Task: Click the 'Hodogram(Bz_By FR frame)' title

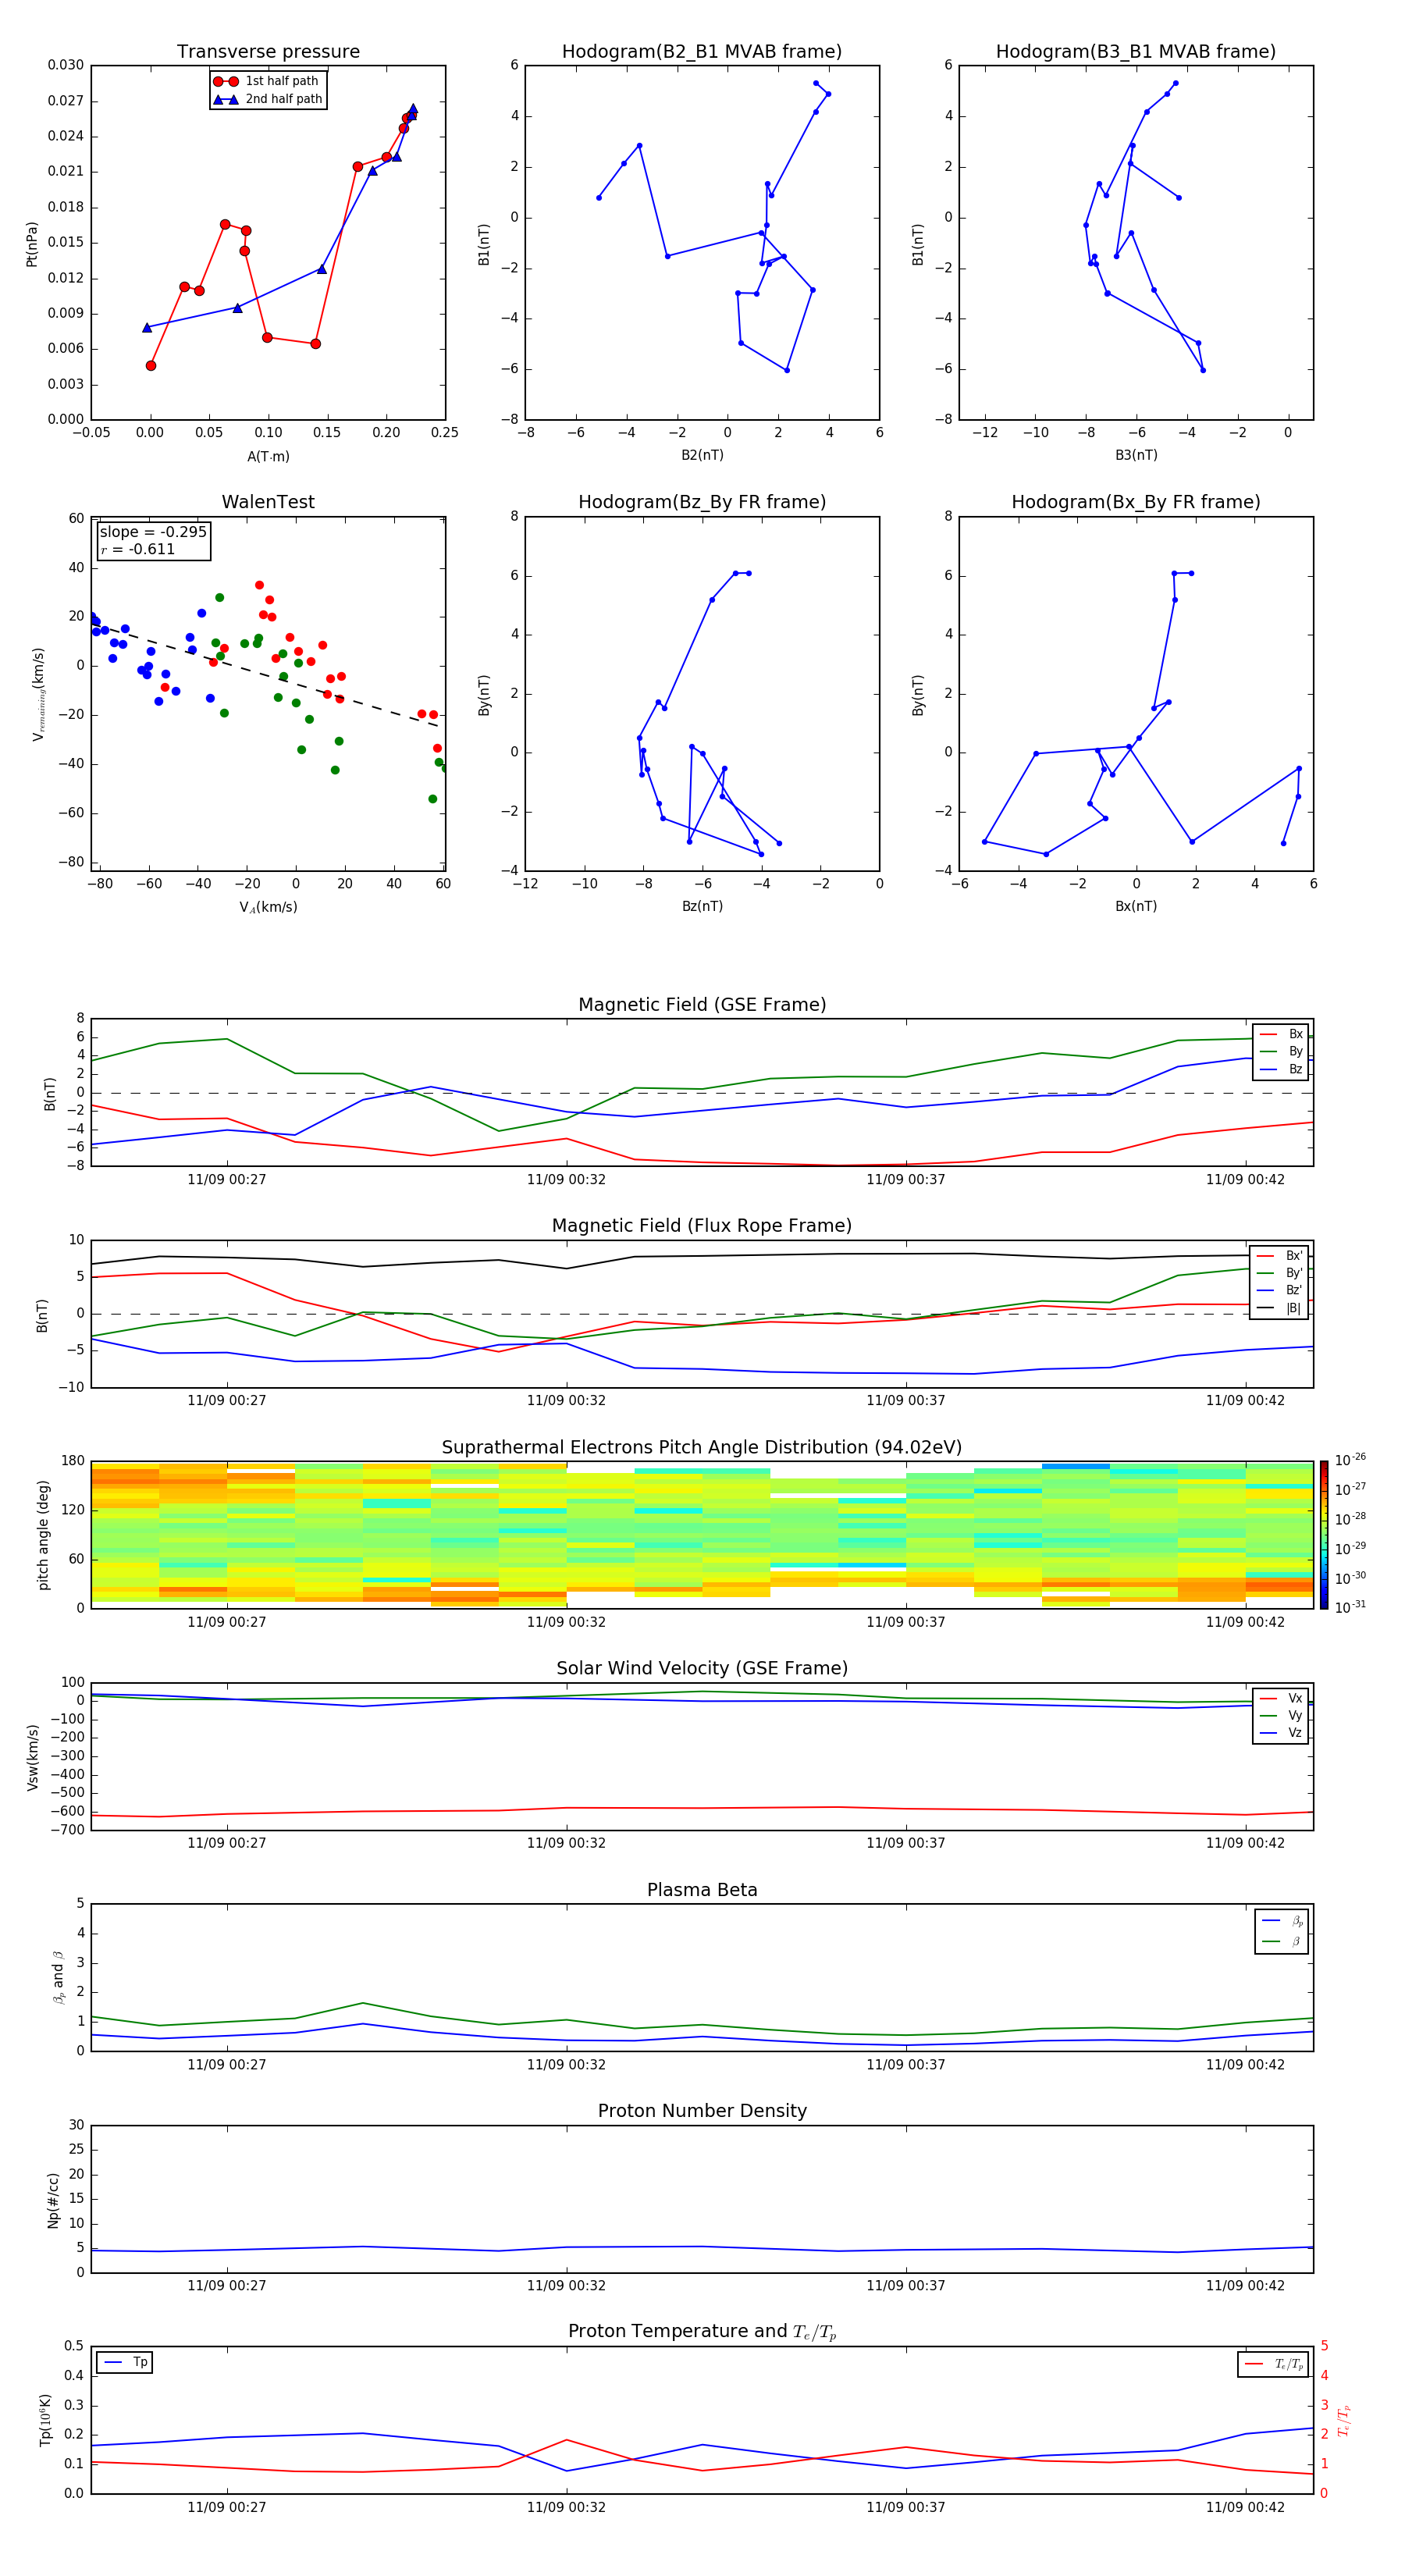Action: 702,502
